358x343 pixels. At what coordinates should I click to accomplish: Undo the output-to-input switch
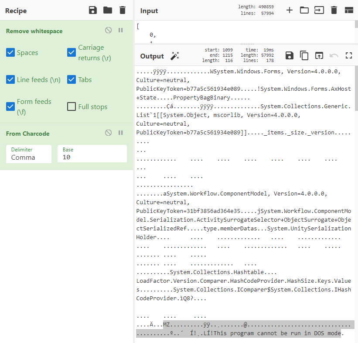[x=334, y=55]
